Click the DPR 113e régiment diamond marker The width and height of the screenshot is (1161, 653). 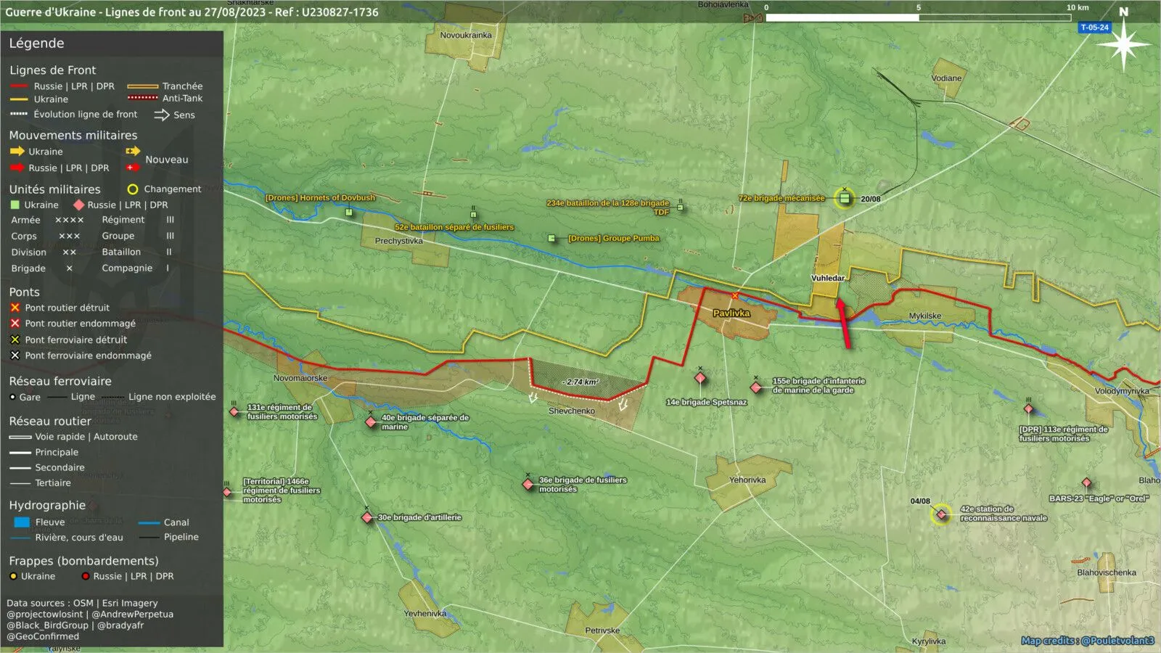click(x=1028, y=408)
